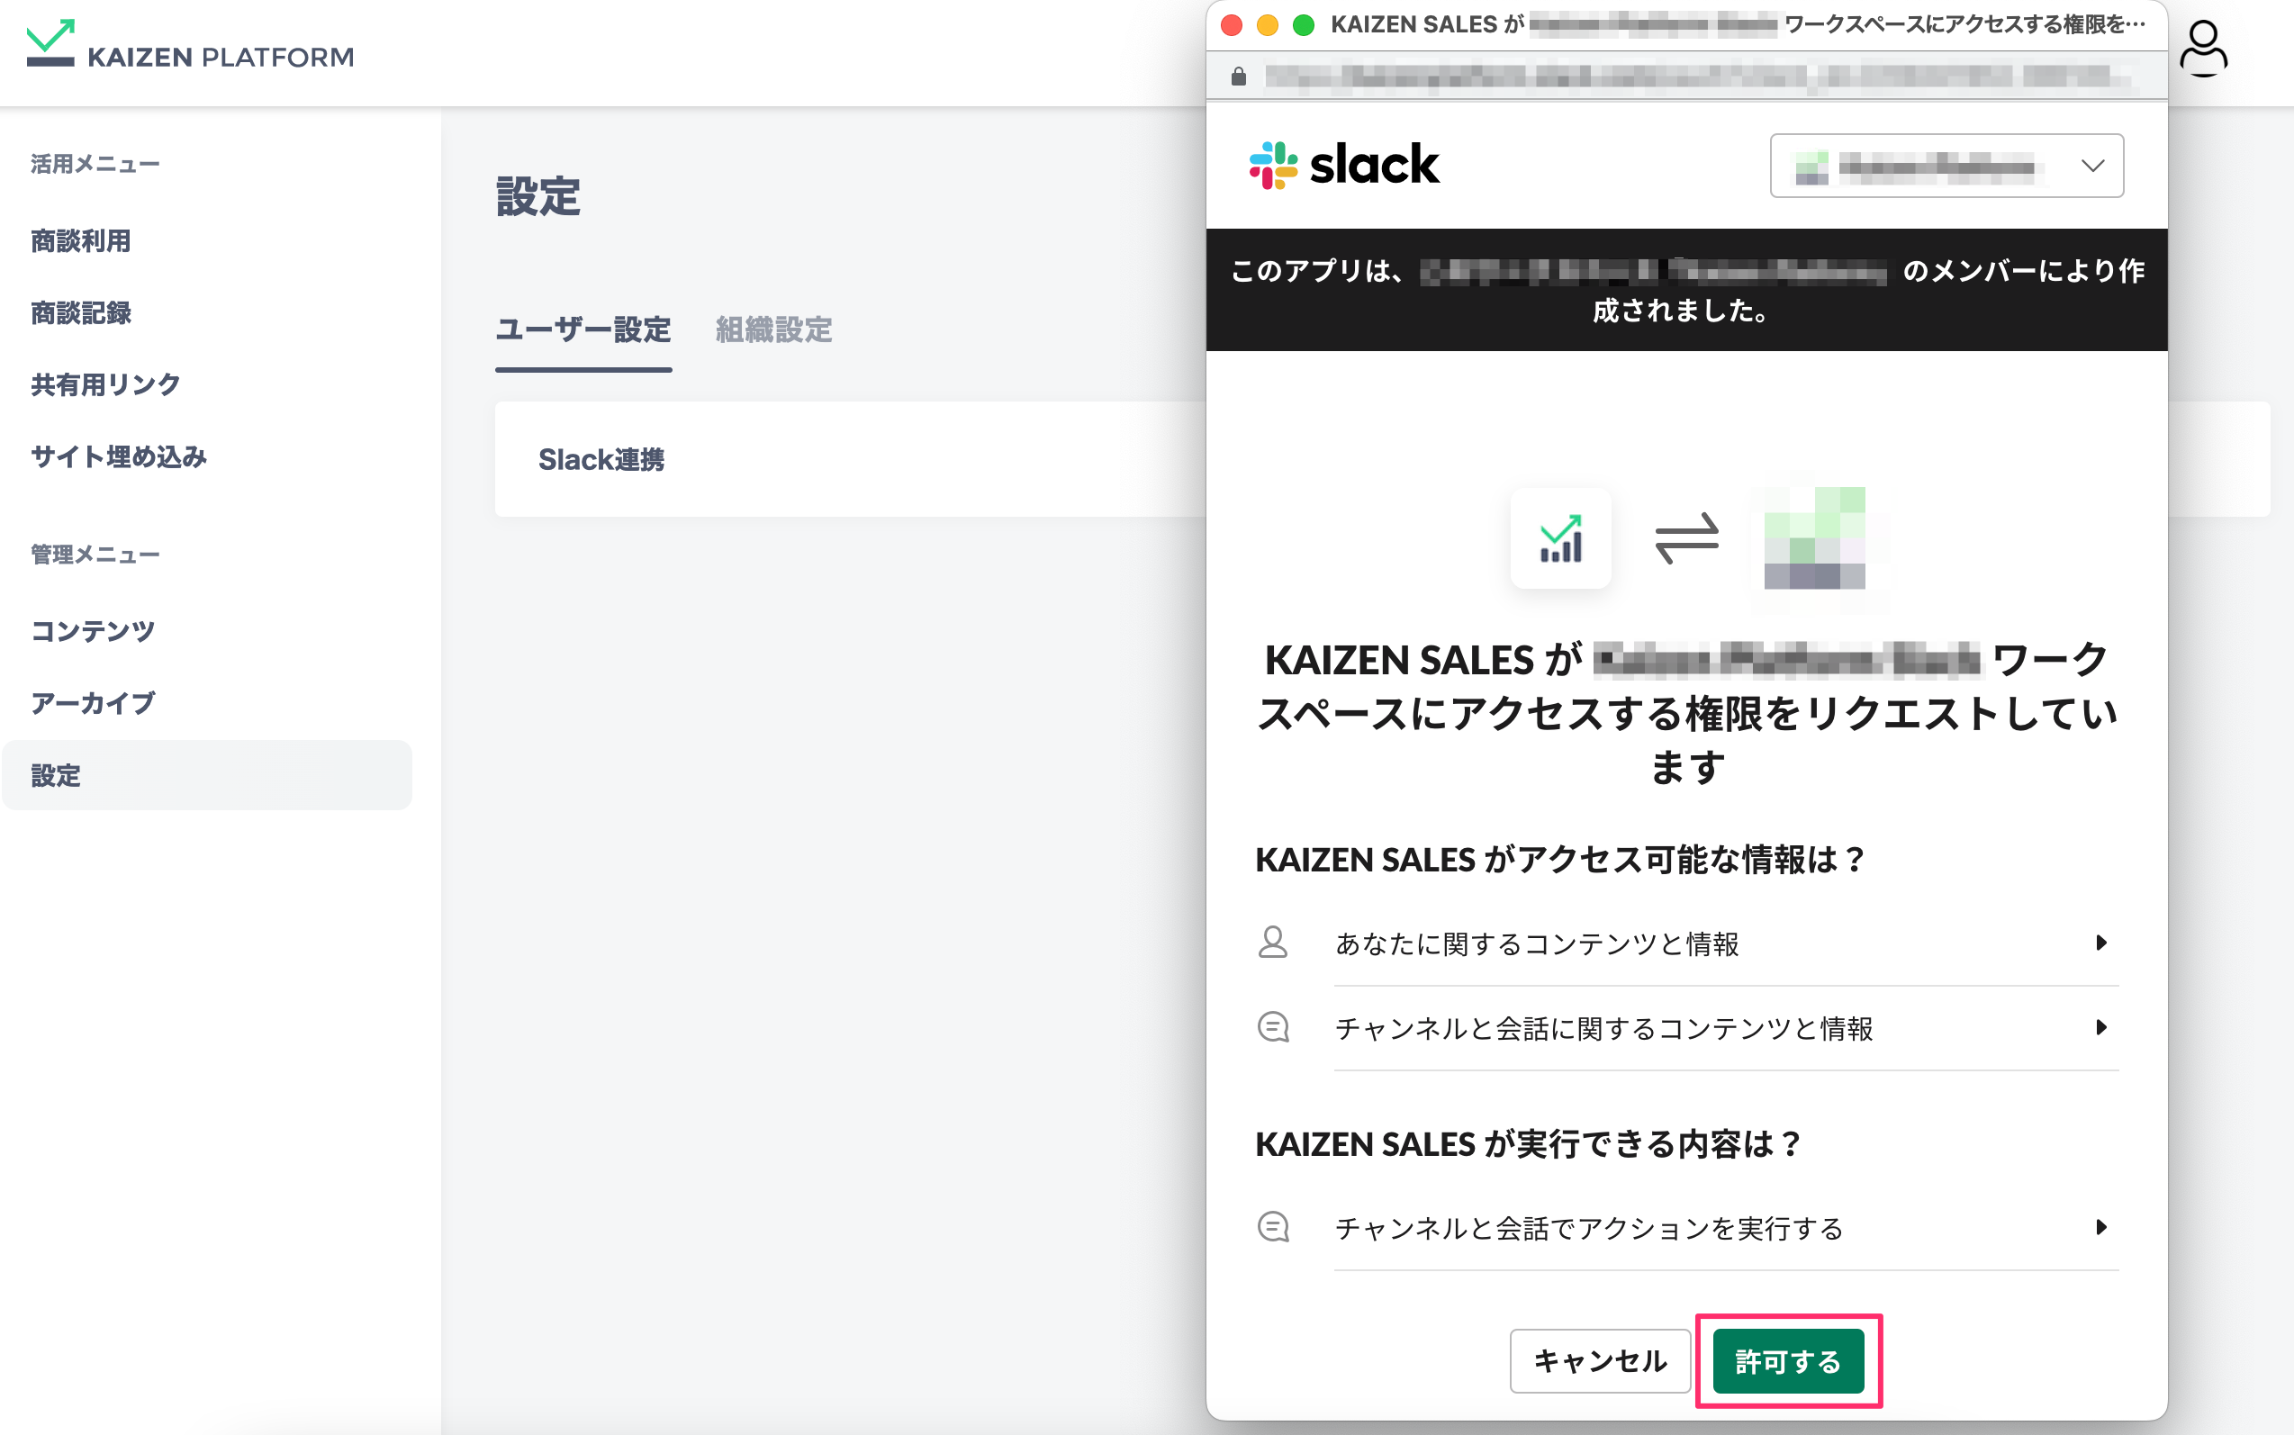Click the KAIZEN SALES がアクセス可能な情報は？ heading
The image size is (2294, 1435).
click(1561, 859)
